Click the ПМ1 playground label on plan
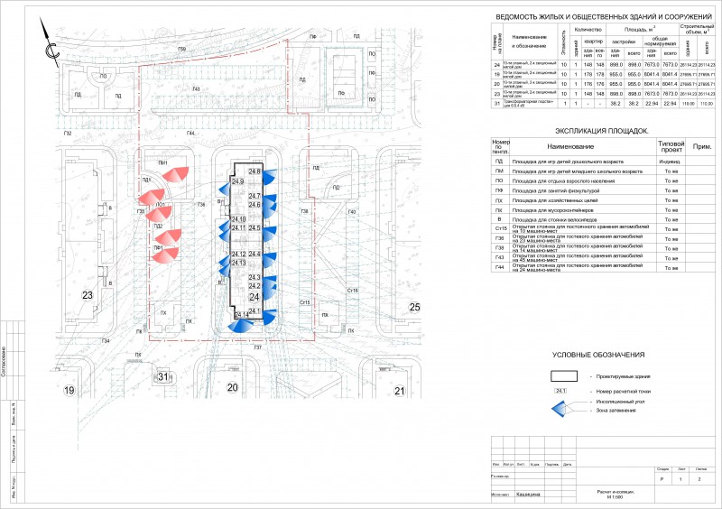Screen dimensions: 722x509 pyautogui.click(x=162, y=162)
